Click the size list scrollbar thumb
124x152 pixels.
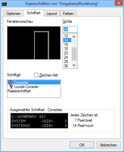[74, 54]
